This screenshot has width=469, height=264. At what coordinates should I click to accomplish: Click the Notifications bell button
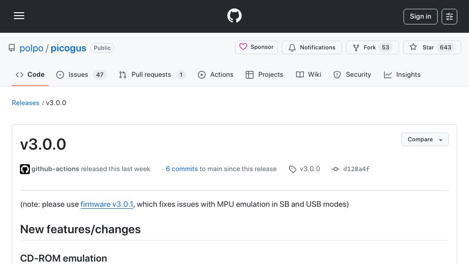[x=312, y=47]
